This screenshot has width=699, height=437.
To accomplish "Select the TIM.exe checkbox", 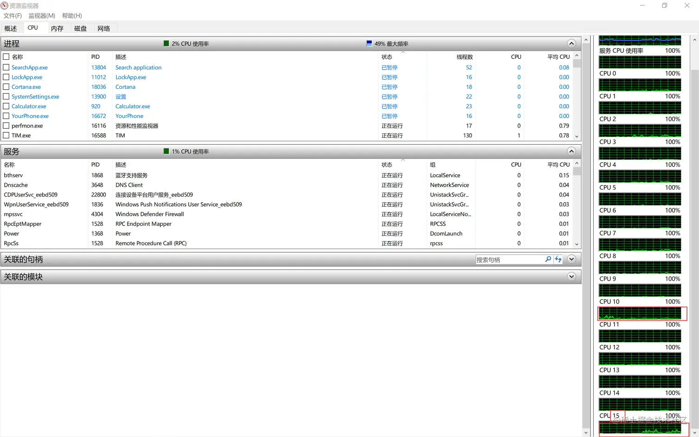I will click(6, 135).
